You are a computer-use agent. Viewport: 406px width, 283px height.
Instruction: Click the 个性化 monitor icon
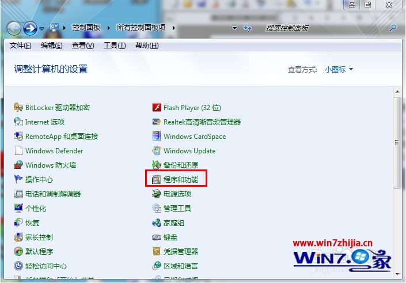pyautogui.click(x=18, y=208)
